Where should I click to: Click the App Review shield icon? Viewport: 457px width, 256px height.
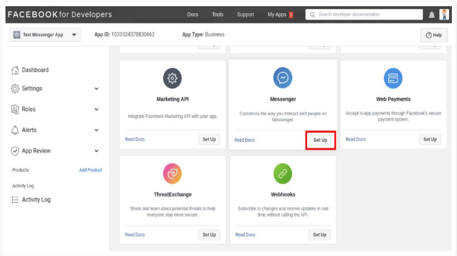point(15,151)
